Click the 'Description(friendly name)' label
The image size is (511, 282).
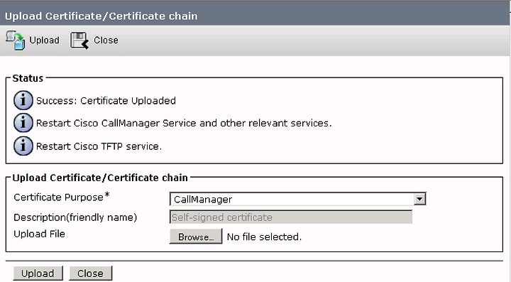point(75,217)
